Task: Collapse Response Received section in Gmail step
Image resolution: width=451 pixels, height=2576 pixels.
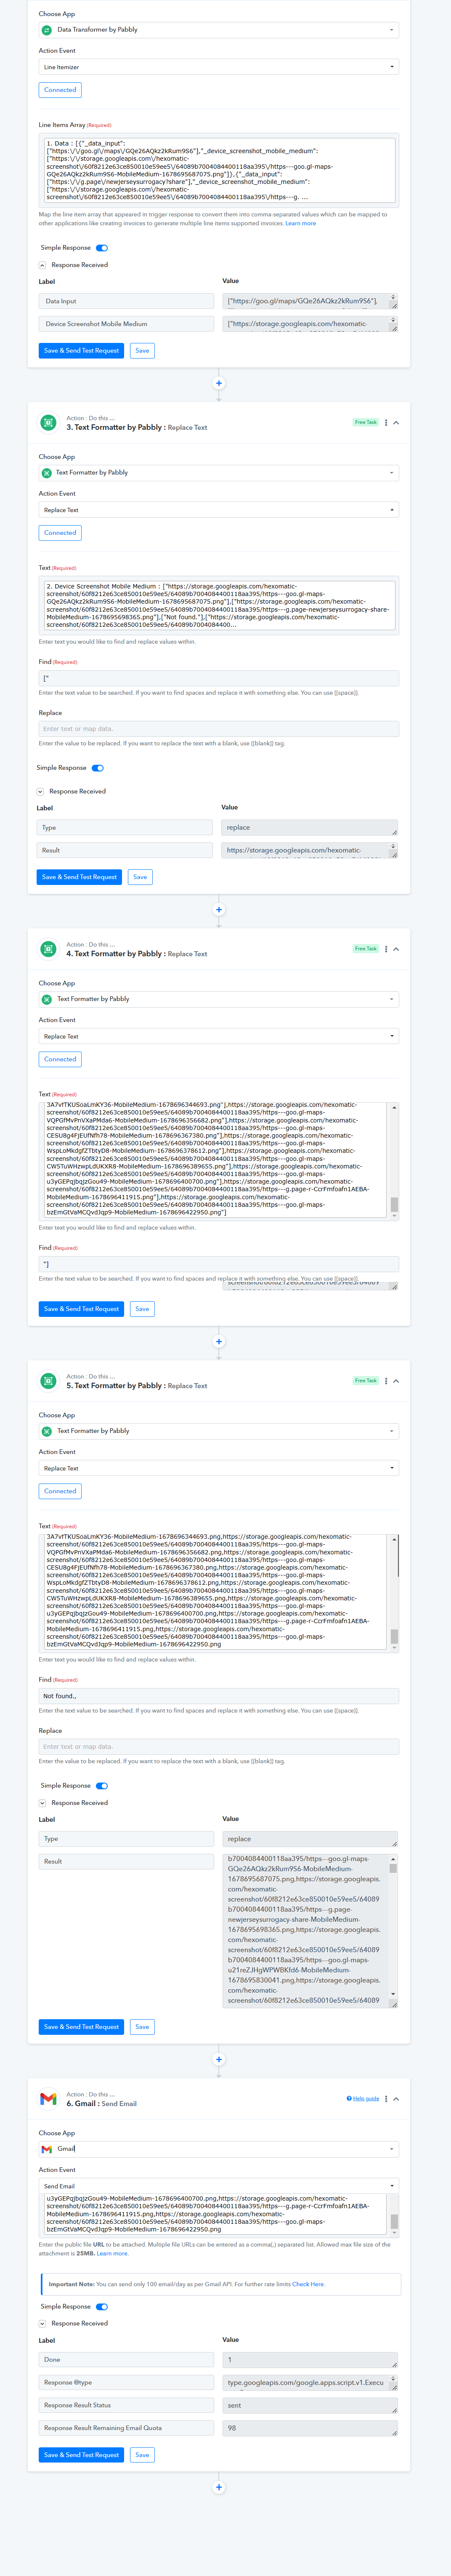Action: (42, 2324)
